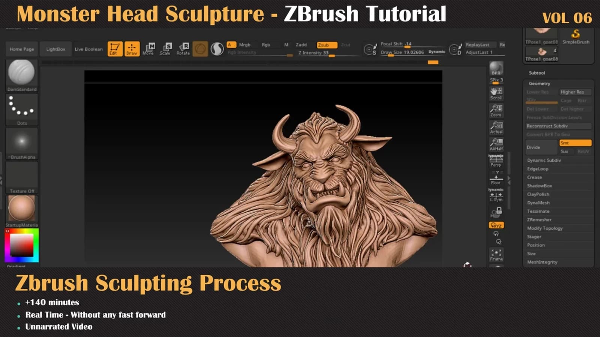Select the Scale transform tool

[x=165, y=49]
